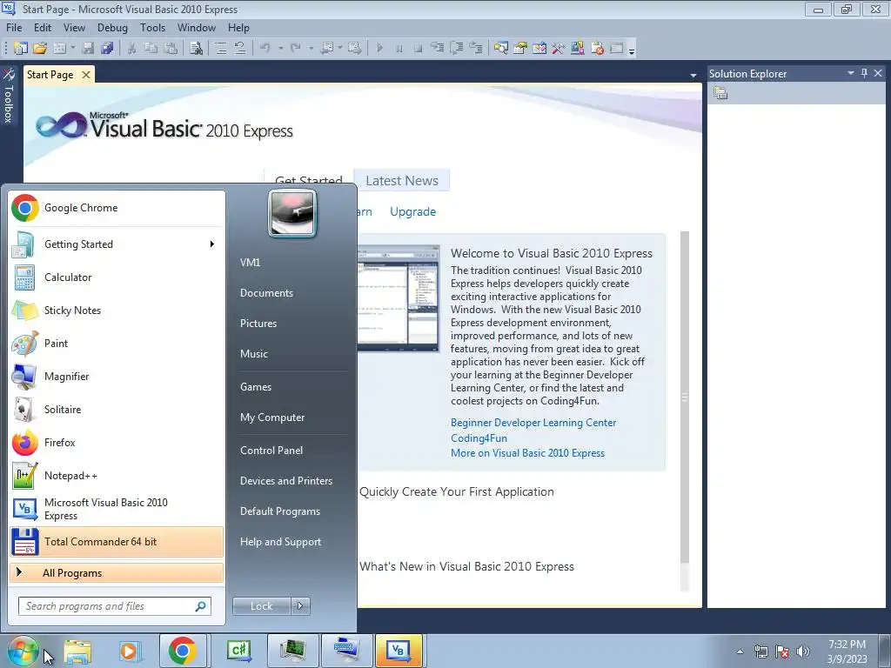The width and height of the screenshot is (891, 668).
Task: Toggle the Solution Explorer auto-hide pin
Action: [x=864, y=73]
